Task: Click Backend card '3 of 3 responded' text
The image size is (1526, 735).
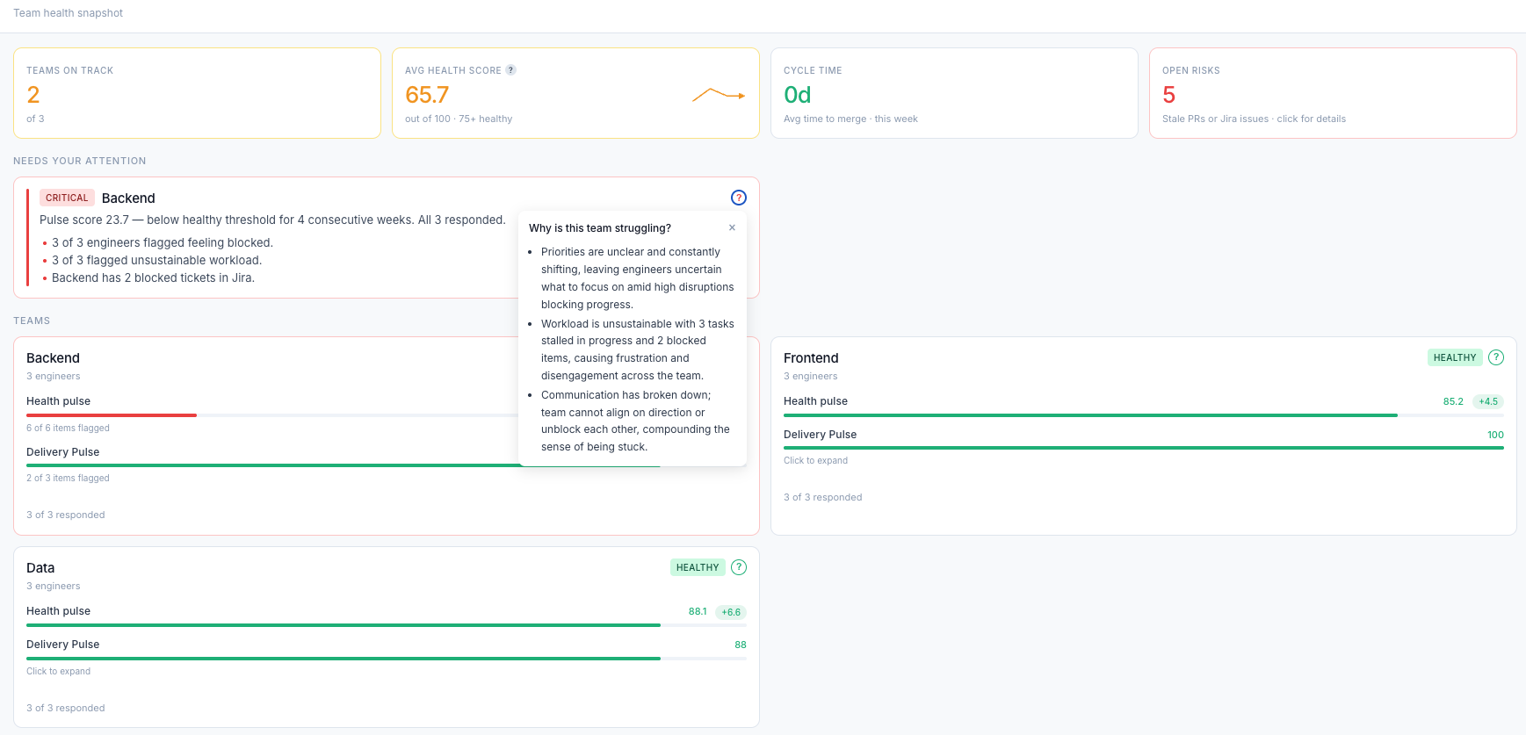Action: [65, 515]
